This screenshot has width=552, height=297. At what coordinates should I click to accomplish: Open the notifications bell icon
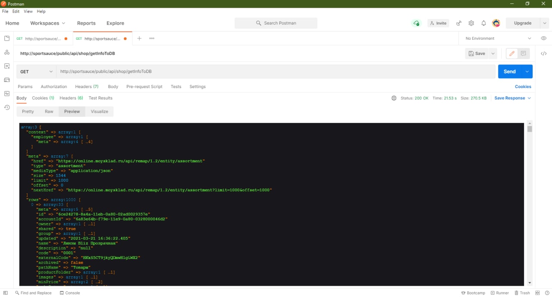(484, 23)
